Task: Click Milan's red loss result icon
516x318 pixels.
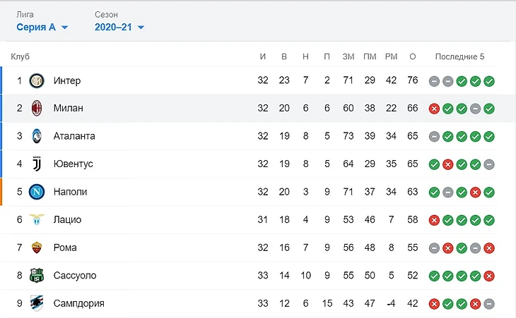Action: [434, 109]
